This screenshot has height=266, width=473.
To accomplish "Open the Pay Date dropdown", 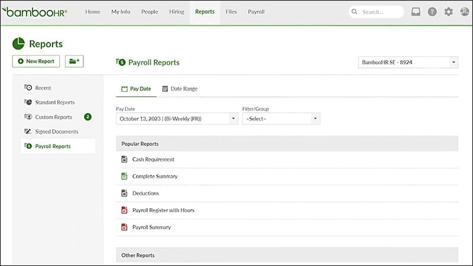I will [x=177, y=119].
